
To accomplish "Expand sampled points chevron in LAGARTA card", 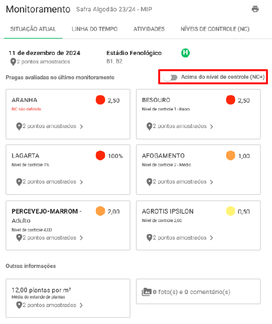I will click(x=81, y=182).
